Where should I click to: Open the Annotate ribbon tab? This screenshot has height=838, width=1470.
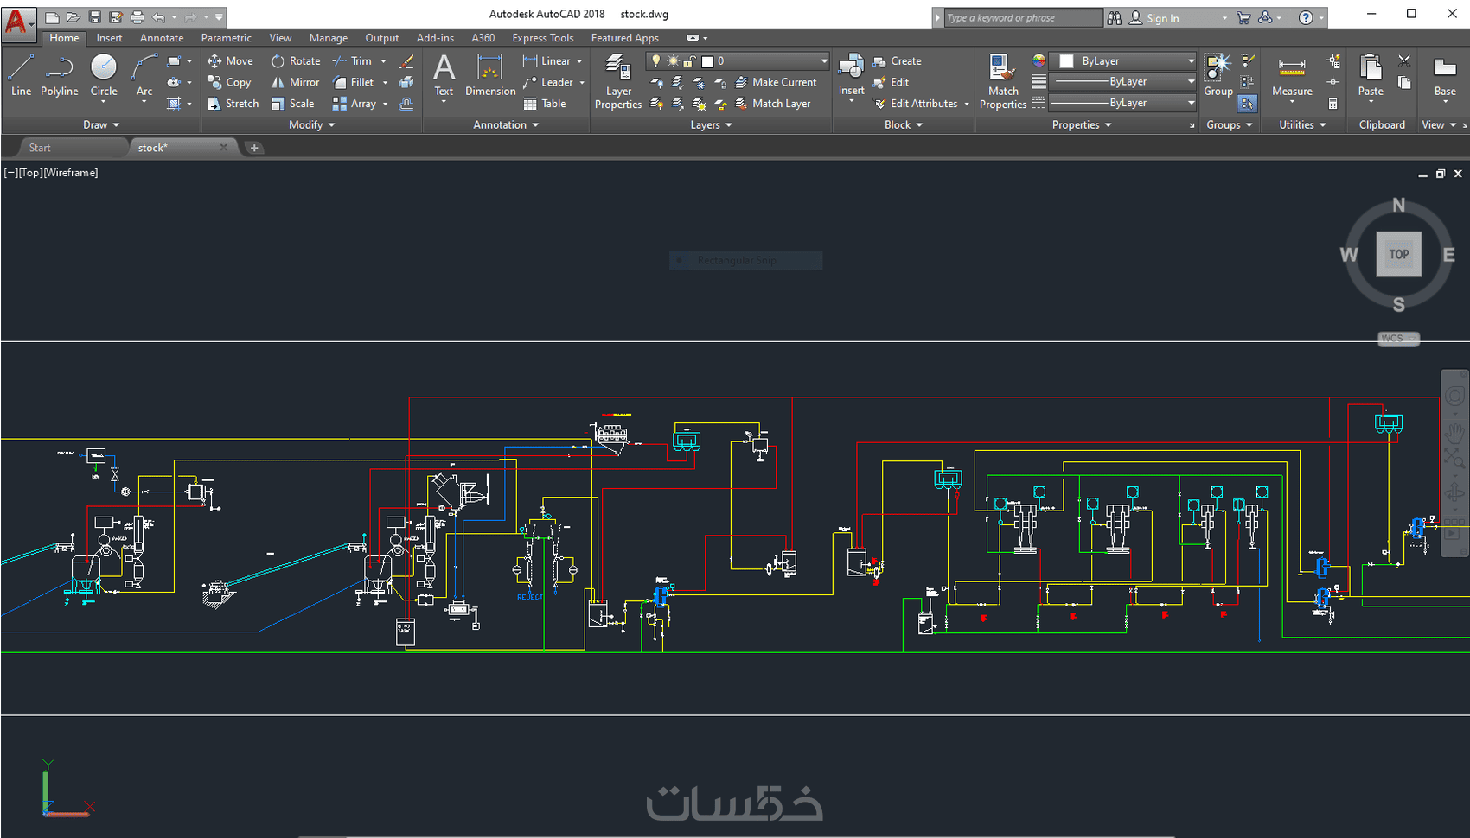(162, 38)
